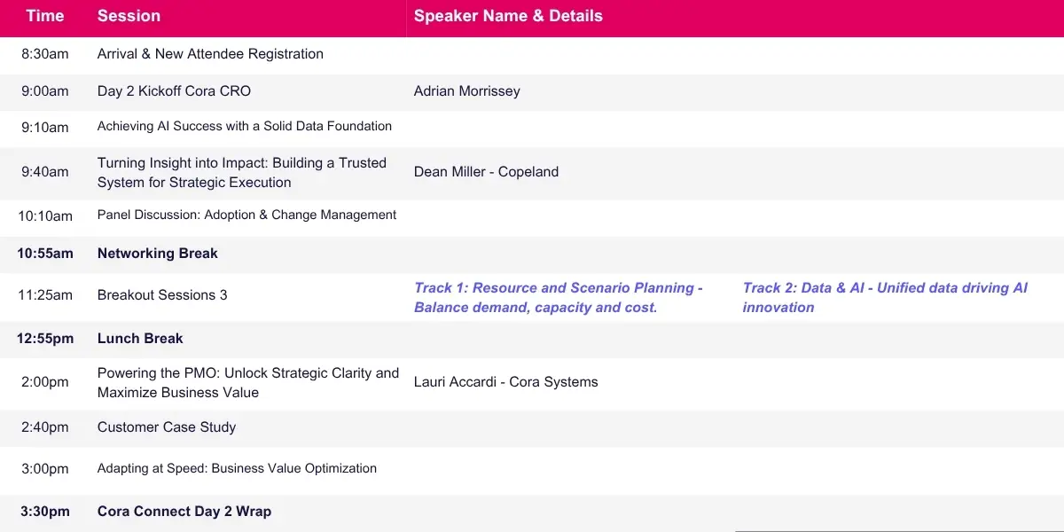Viewport: 1064px width, 532px height.
Task: Select the Time column header
Action: (x=44, y=16)
